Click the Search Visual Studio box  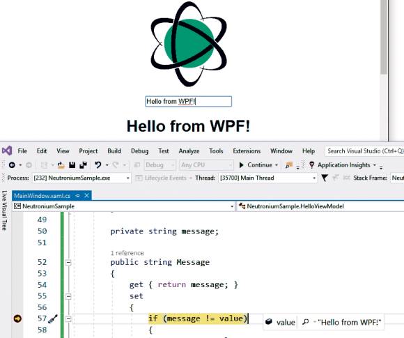(364, 151)
